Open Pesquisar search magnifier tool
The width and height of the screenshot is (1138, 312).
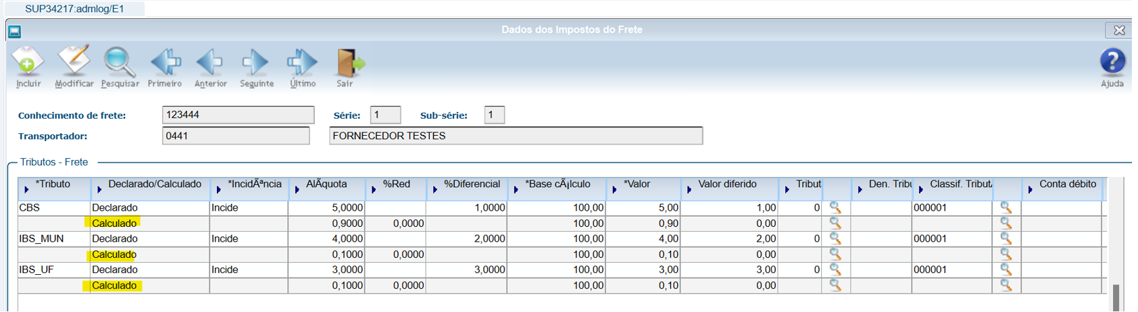[119, 62]
